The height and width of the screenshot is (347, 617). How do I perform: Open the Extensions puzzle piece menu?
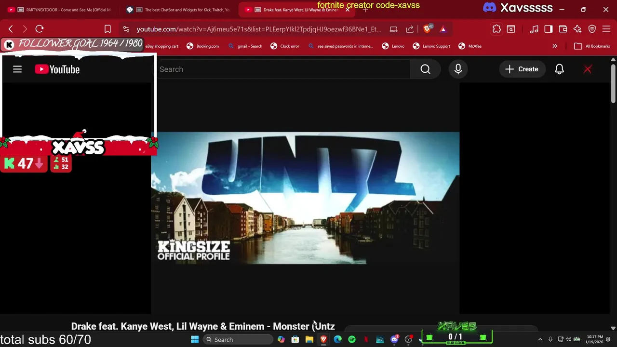point(496,29)
